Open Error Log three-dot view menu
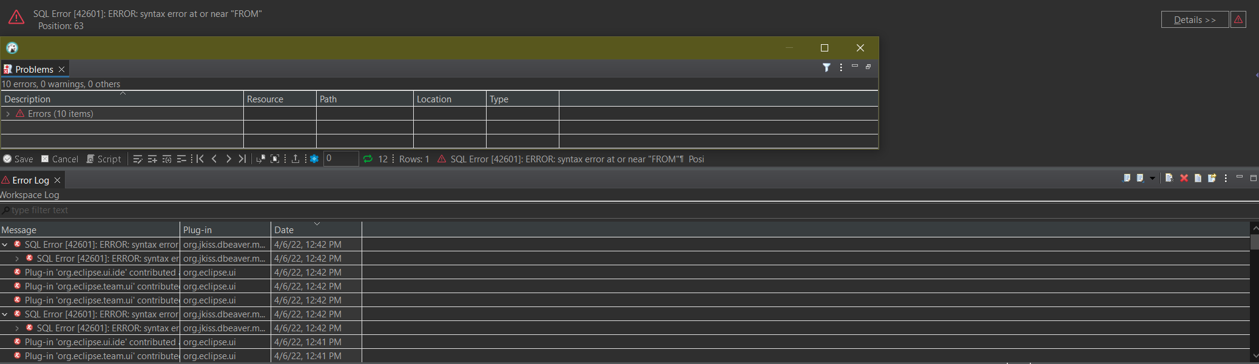Screen dimensions: 1259x364 tap(1226, 178)
